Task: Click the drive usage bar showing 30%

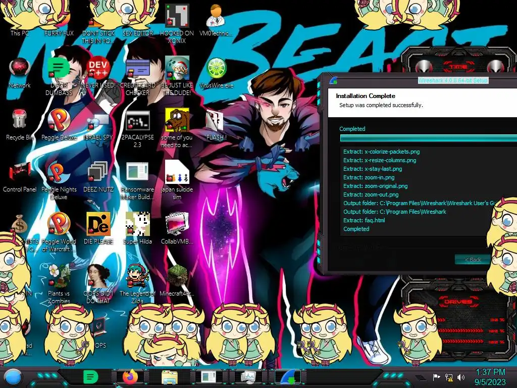Action: pos(470,320)
